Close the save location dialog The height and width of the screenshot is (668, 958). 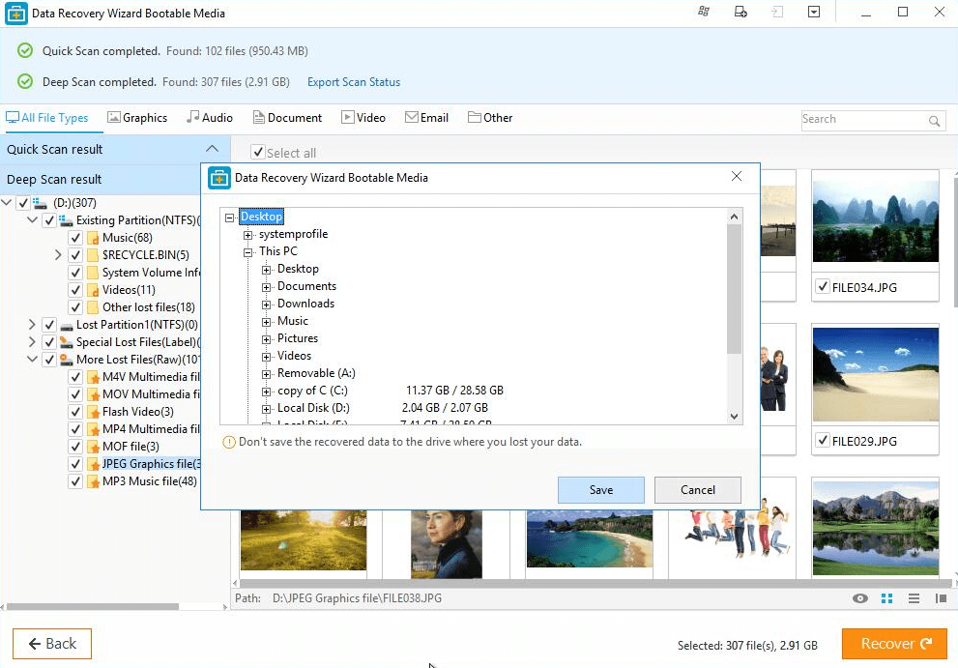coord(737,177)
